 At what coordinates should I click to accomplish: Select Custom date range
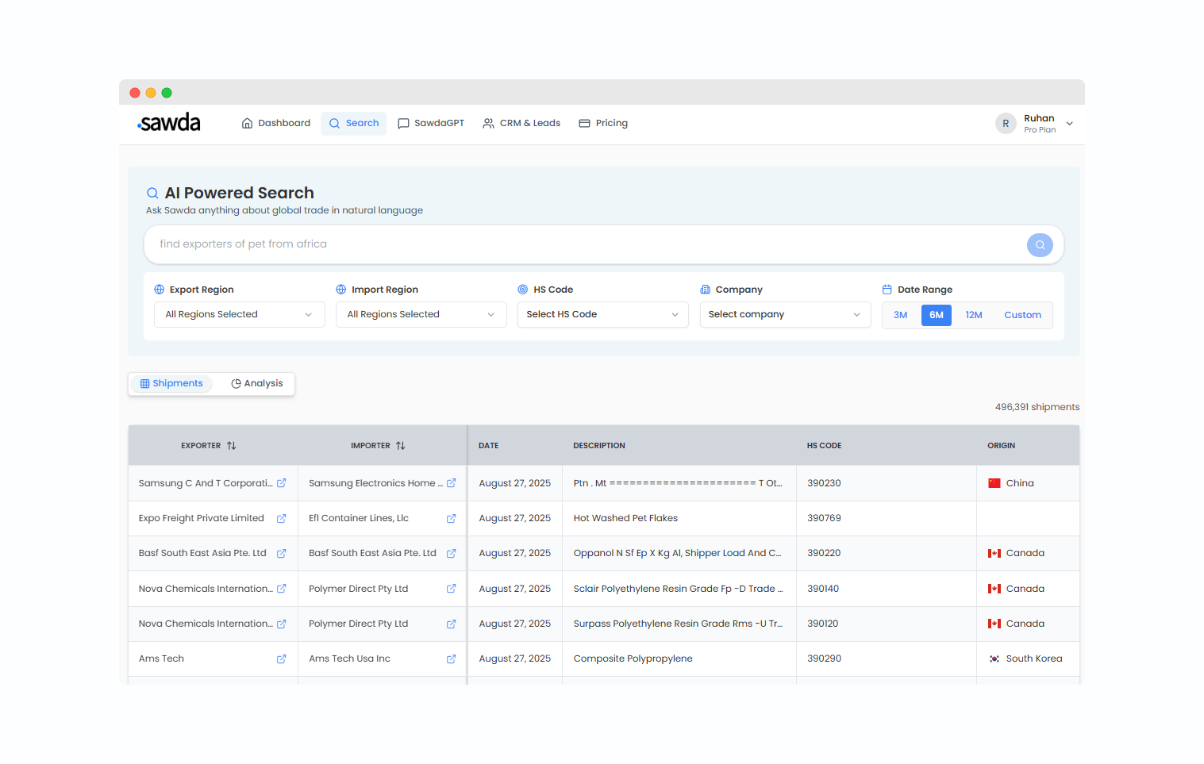click(x=1022, y=315)
